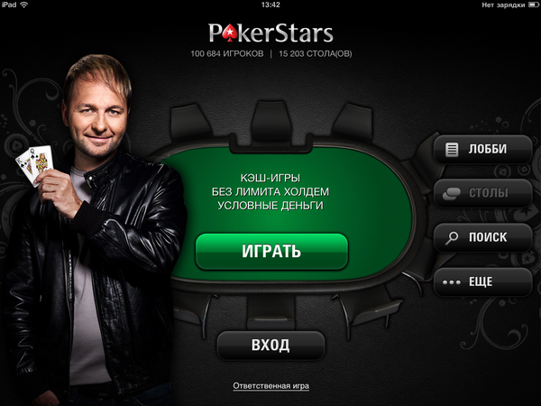Open the Ответственная игра link
This screenshot has width=541, height=406.
click(270, 385)
